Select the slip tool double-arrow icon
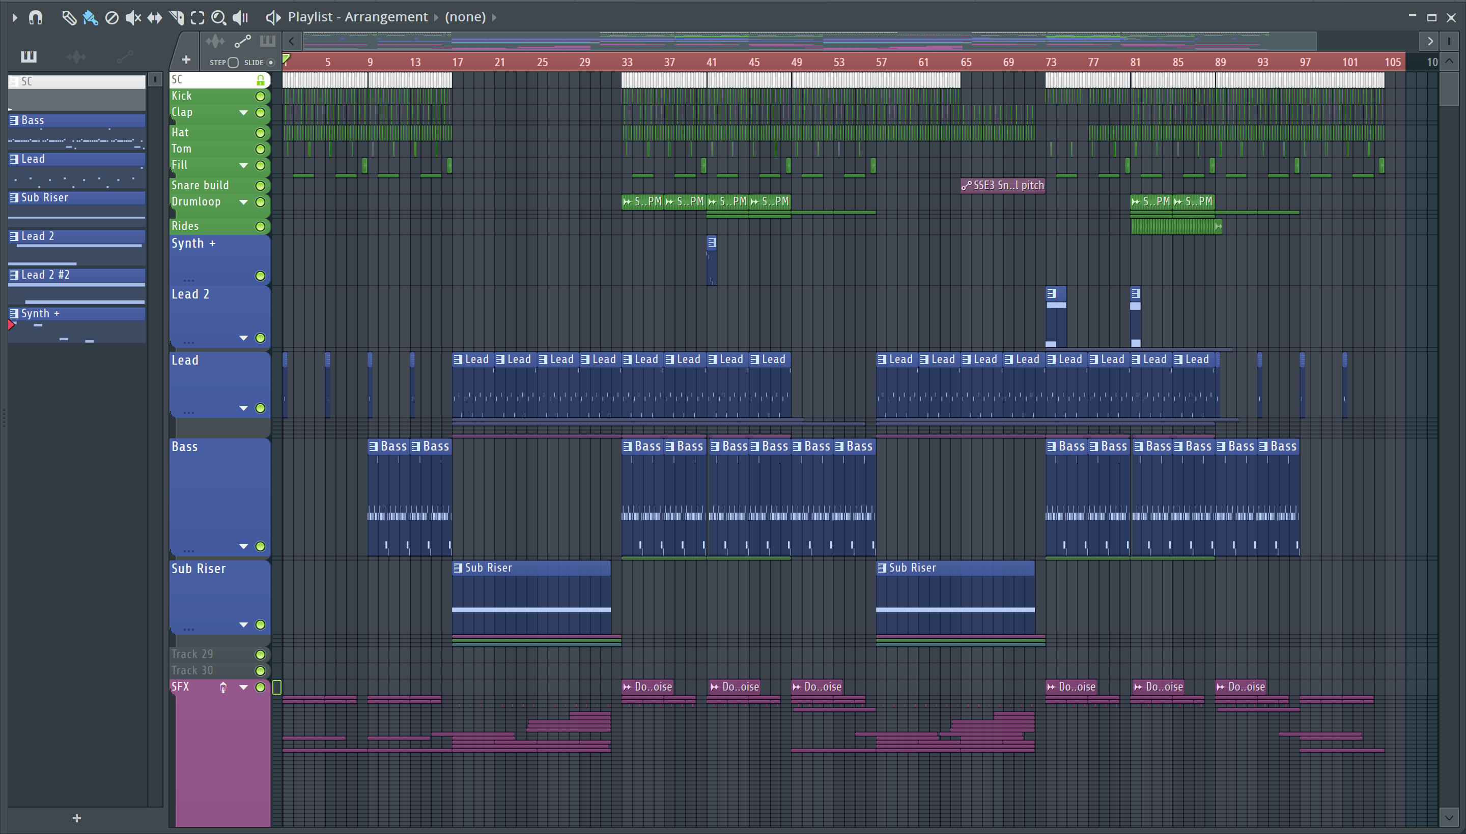 click(155, 18)
